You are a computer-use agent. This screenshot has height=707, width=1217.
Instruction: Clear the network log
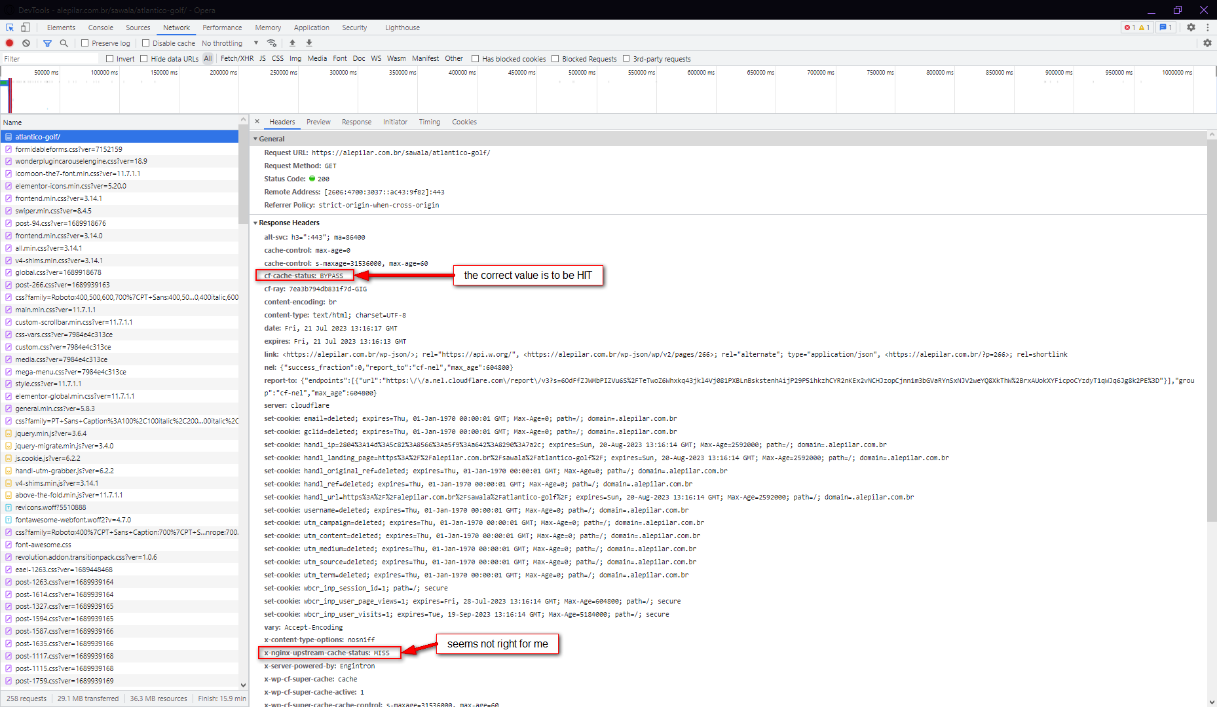[26, 43]
